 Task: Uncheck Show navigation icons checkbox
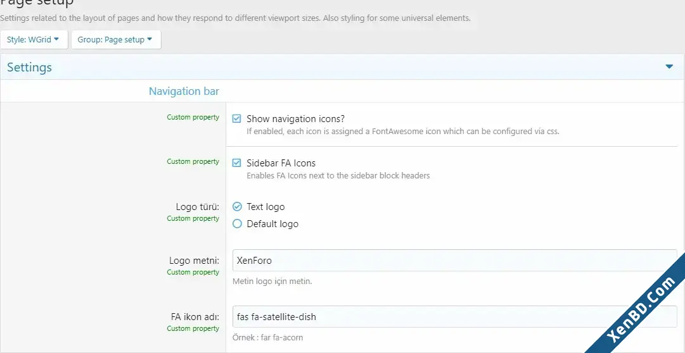coord(237,119)
